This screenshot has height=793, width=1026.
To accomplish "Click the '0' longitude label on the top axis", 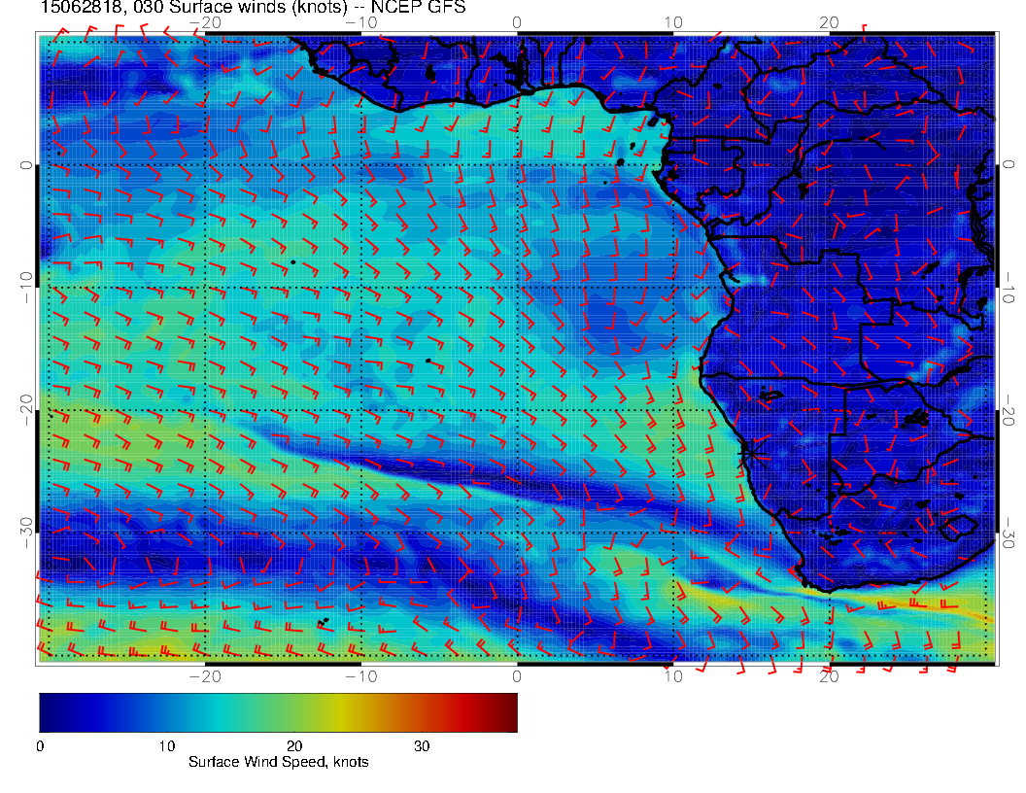I will (517, 22).
